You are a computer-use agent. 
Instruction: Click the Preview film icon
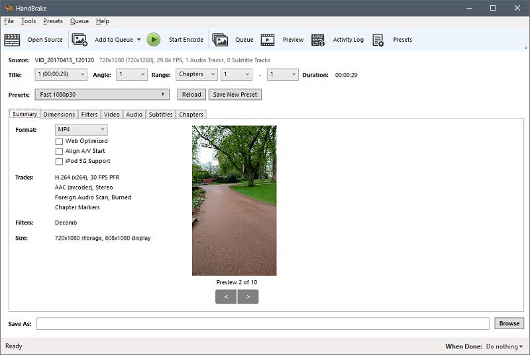coord(267,40)
